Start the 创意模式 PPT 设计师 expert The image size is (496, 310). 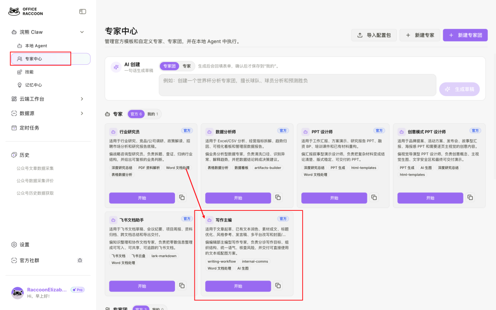pyautogui.click(x=430, y=197)
